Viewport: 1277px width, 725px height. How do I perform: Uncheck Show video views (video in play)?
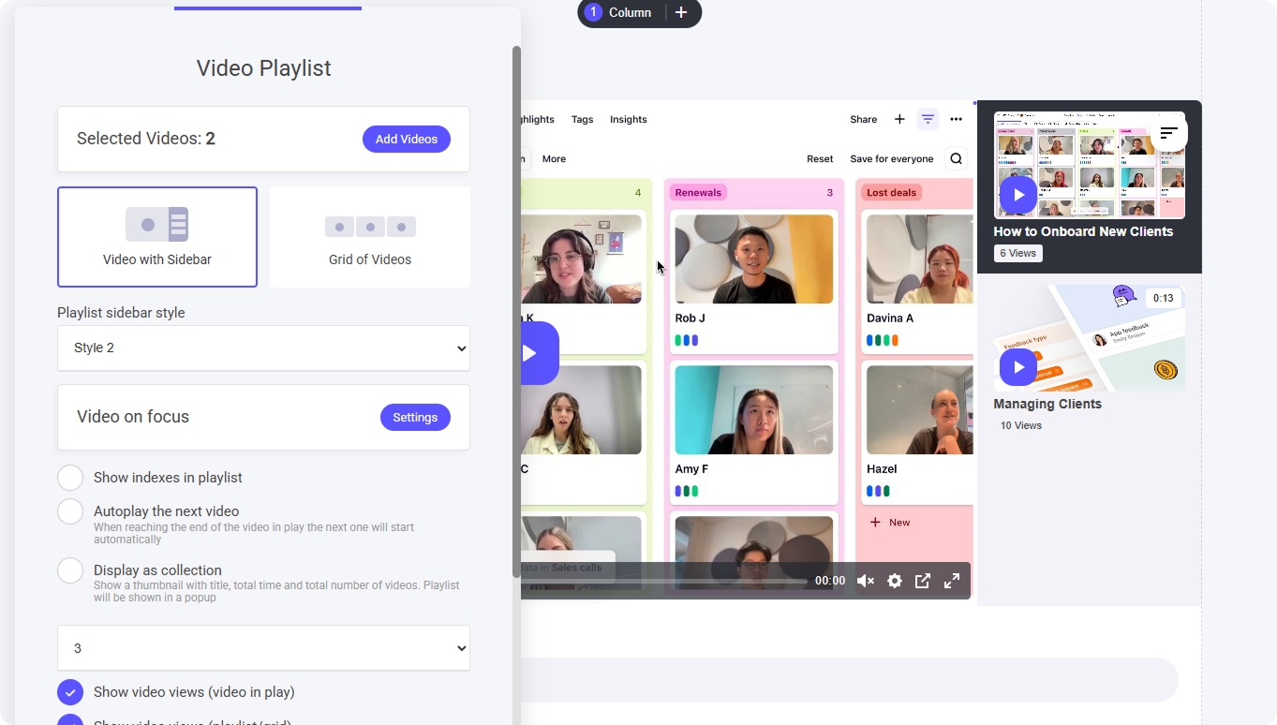[x=70, y=692]
